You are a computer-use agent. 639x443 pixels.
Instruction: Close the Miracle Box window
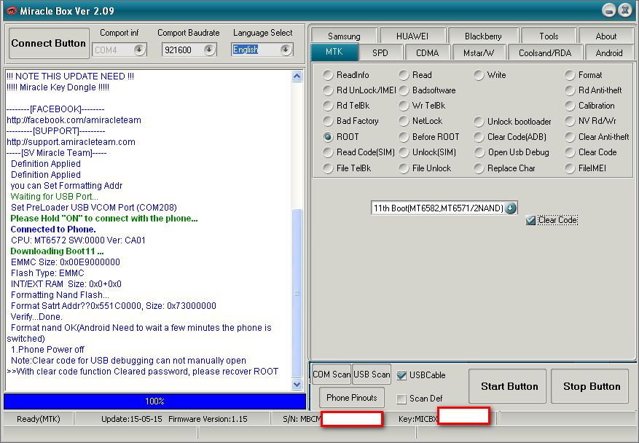coord(624,10)
